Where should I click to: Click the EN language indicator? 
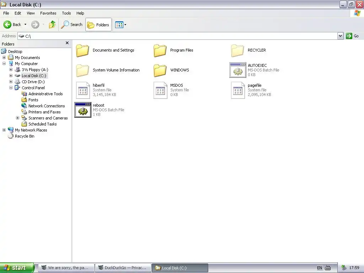[x=320, y=268]
